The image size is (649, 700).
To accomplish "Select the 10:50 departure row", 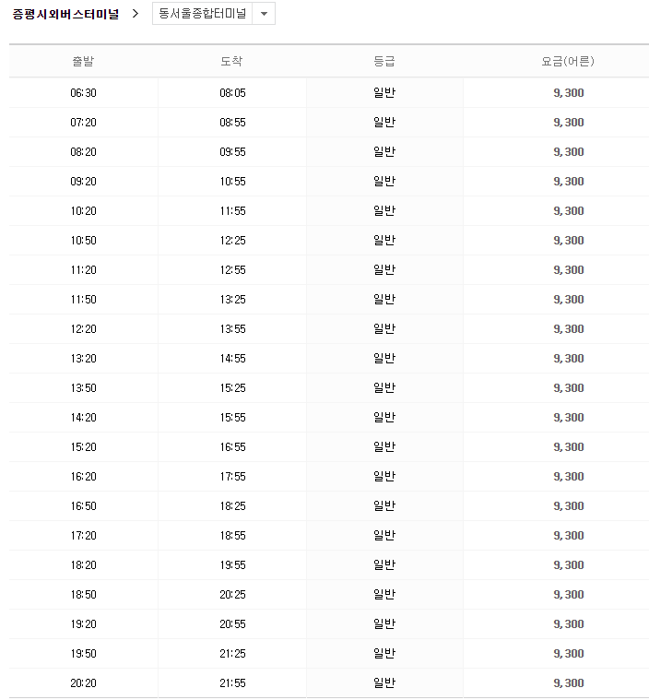I will [329, 240].
